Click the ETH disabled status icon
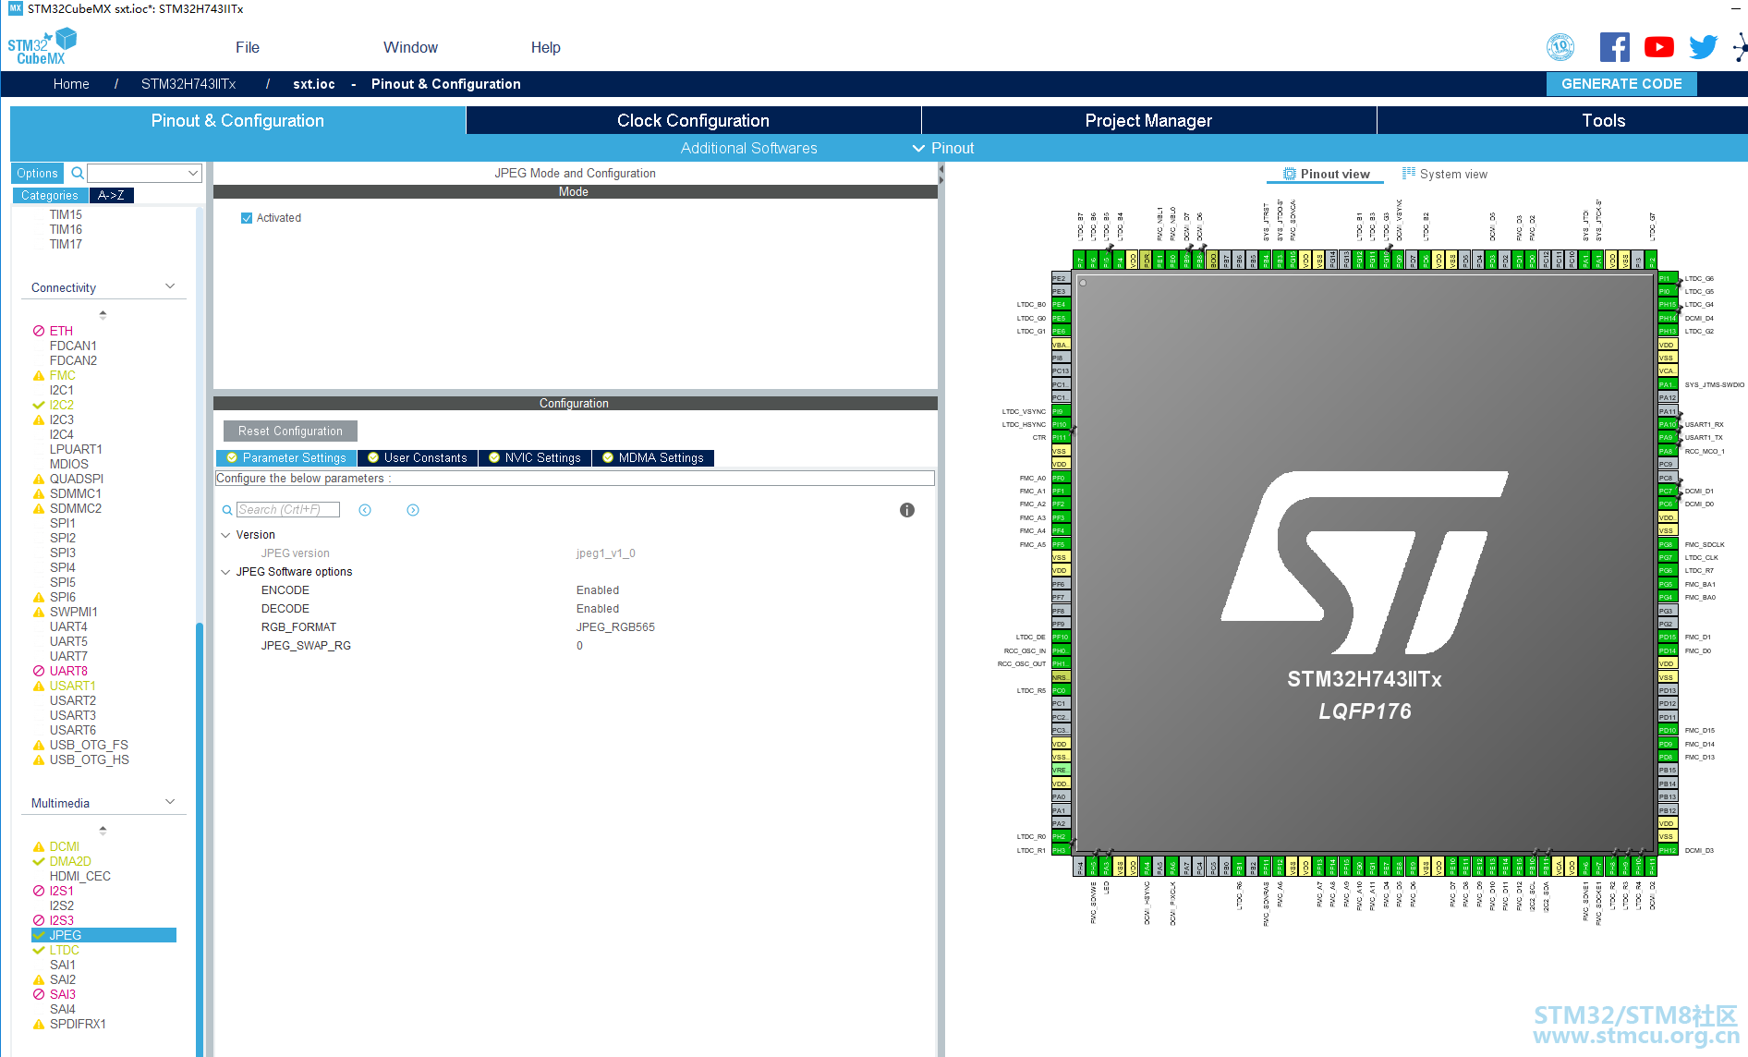 pos(39,331)
